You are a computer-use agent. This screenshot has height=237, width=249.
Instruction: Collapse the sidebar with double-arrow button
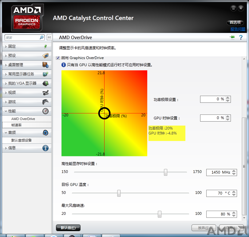pos(49,38)
